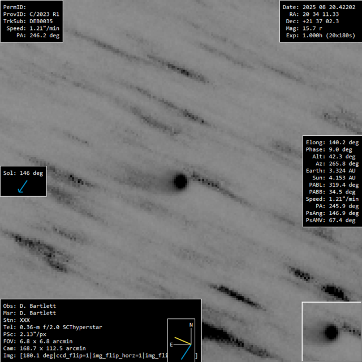Click the yellow line in the compass

tap(182, 341)
